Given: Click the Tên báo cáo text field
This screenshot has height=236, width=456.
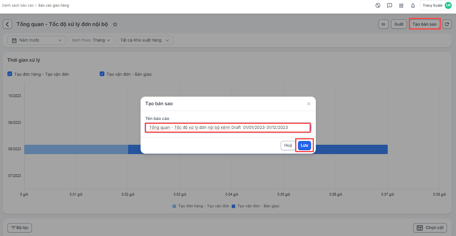Looking at the screenshot, I should (228, 127).
